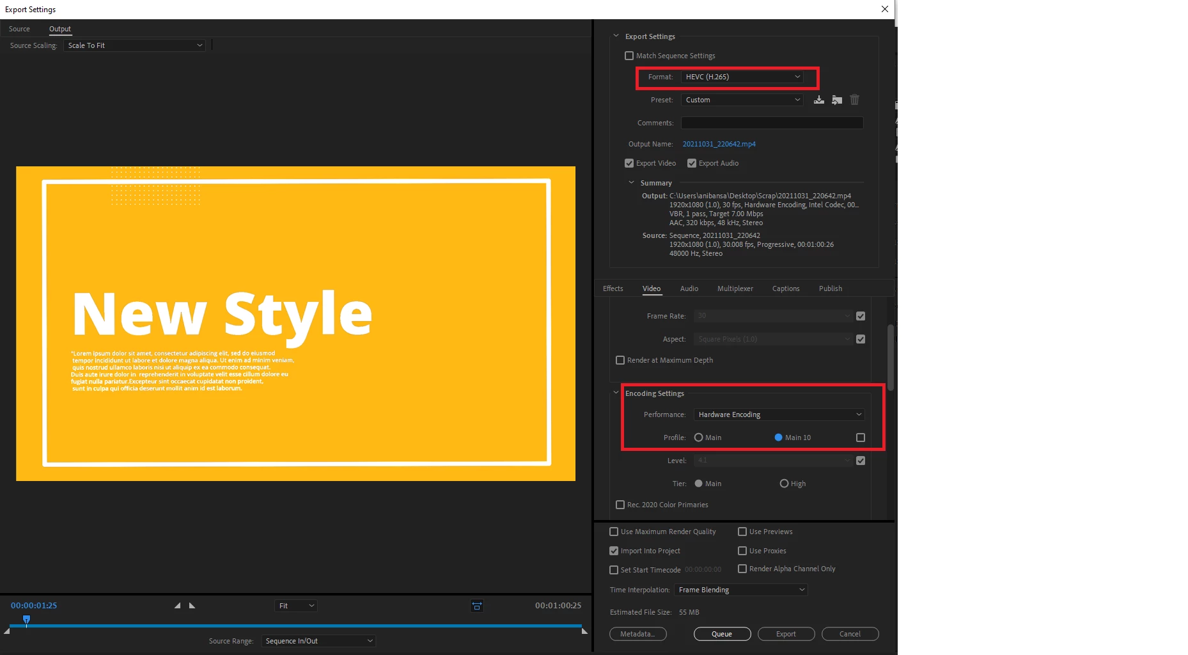This screenshot has width=1188, height=655.
Task: Uncheck Export Audio
Action: pyautogui.click(x=692, y=163)
